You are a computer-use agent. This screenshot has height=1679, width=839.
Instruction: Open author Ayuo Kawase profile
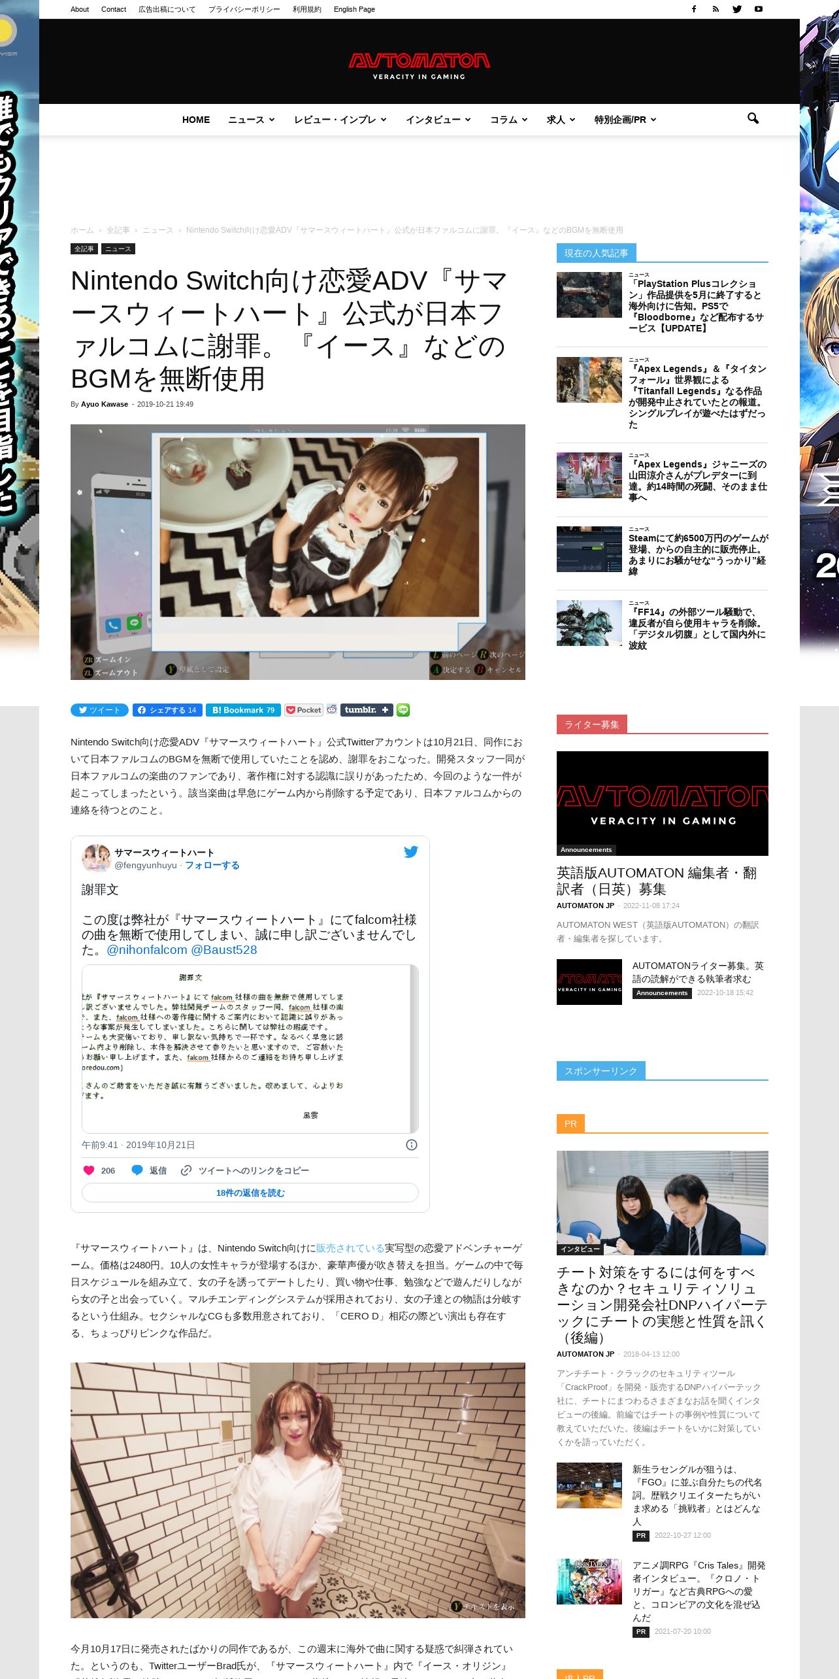pos(105,404)
